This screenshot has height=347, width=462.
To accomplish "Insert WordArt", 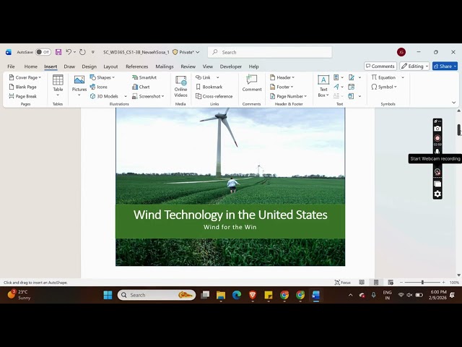I will click(339, 87).
